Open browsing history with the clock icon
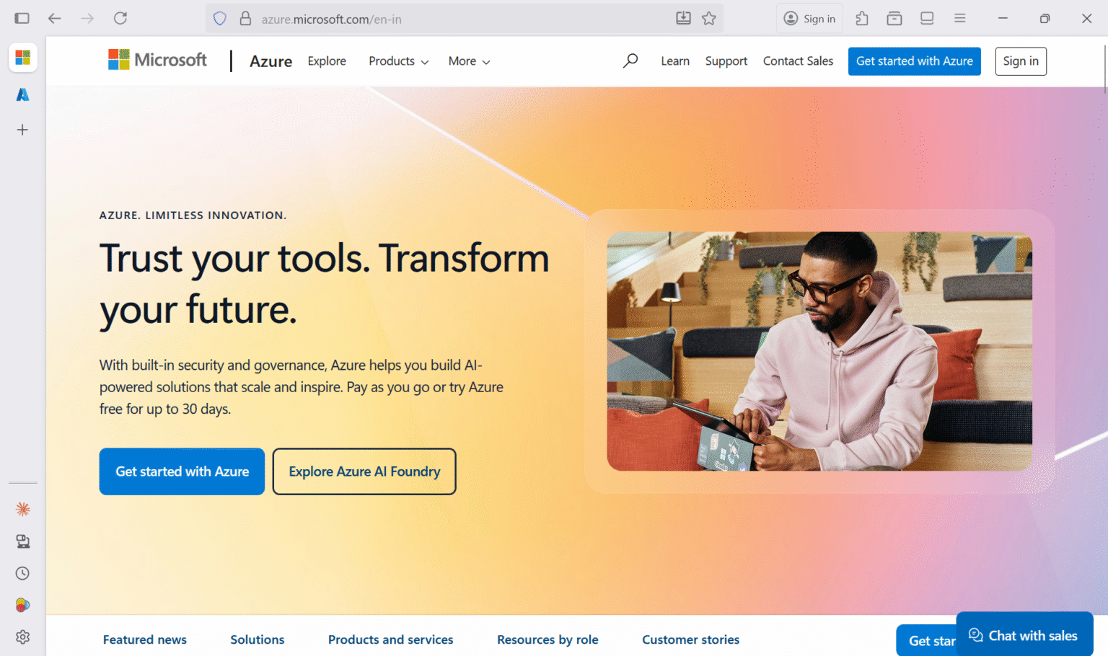 point(22,573)
